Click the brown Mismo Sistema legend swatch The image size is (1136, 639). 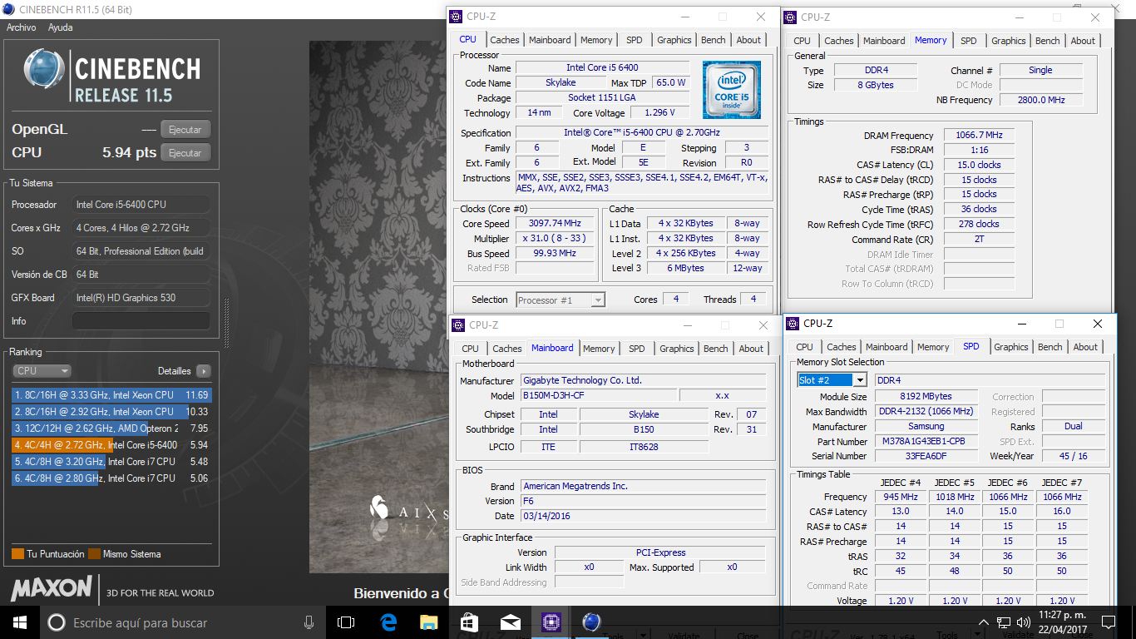click(95, 554)
